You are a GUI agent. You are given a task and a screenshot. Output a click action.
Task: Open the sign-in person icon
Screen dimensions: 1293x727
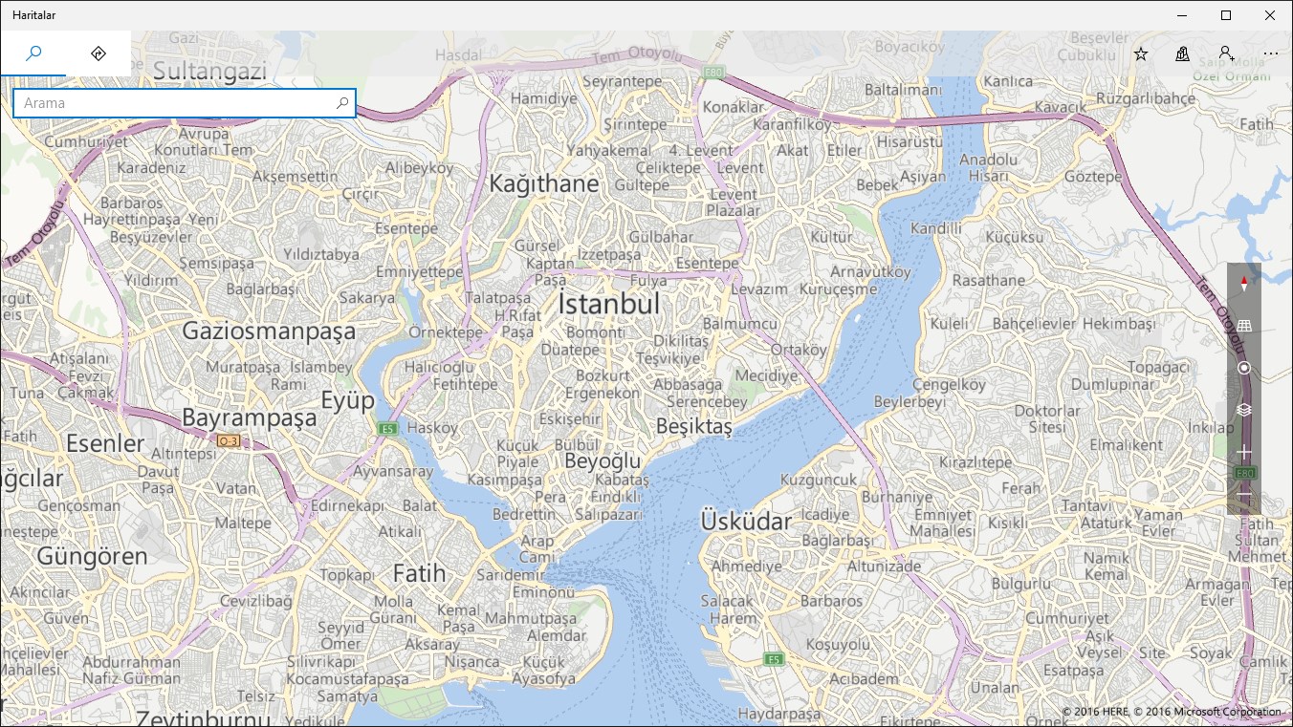(1226, 54)
